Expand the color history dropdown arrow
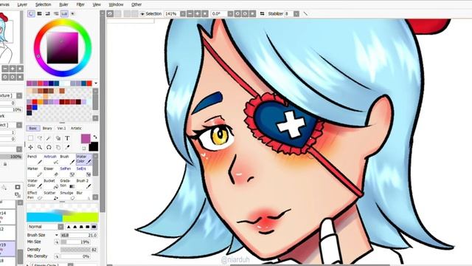This screenshot has height=266, width=472. point(96,83)
